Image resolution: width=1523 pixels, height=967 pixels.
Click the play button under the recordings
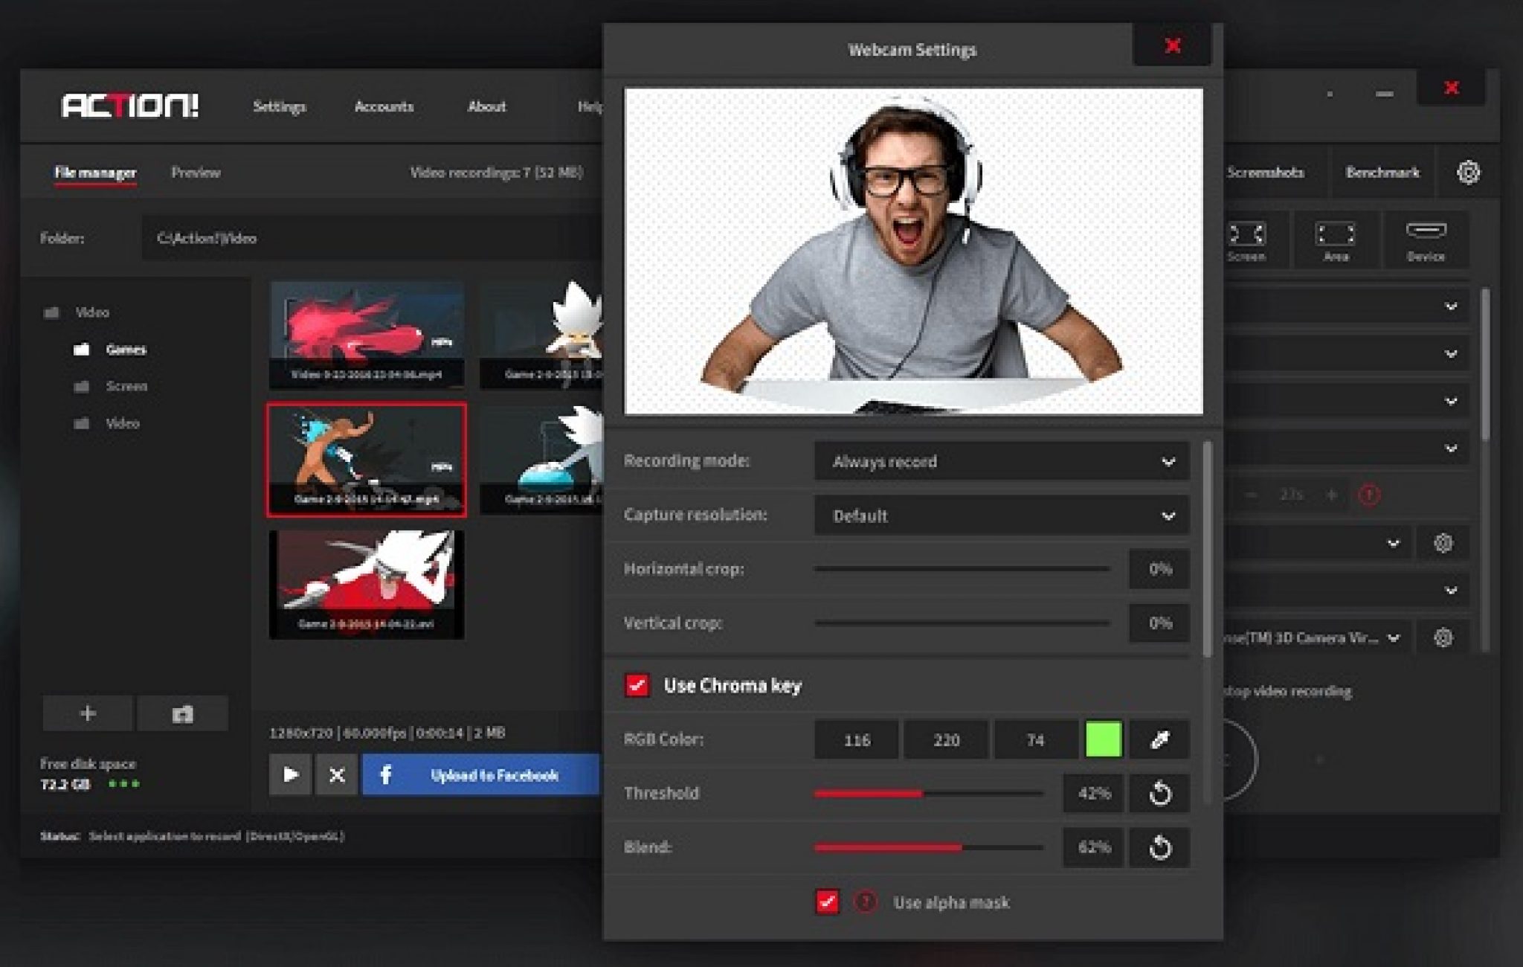click(291, 775)
